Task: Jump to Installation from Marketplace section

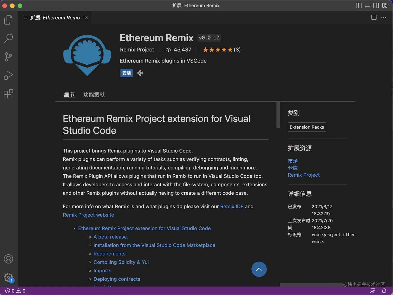Action: click(154, 245)
